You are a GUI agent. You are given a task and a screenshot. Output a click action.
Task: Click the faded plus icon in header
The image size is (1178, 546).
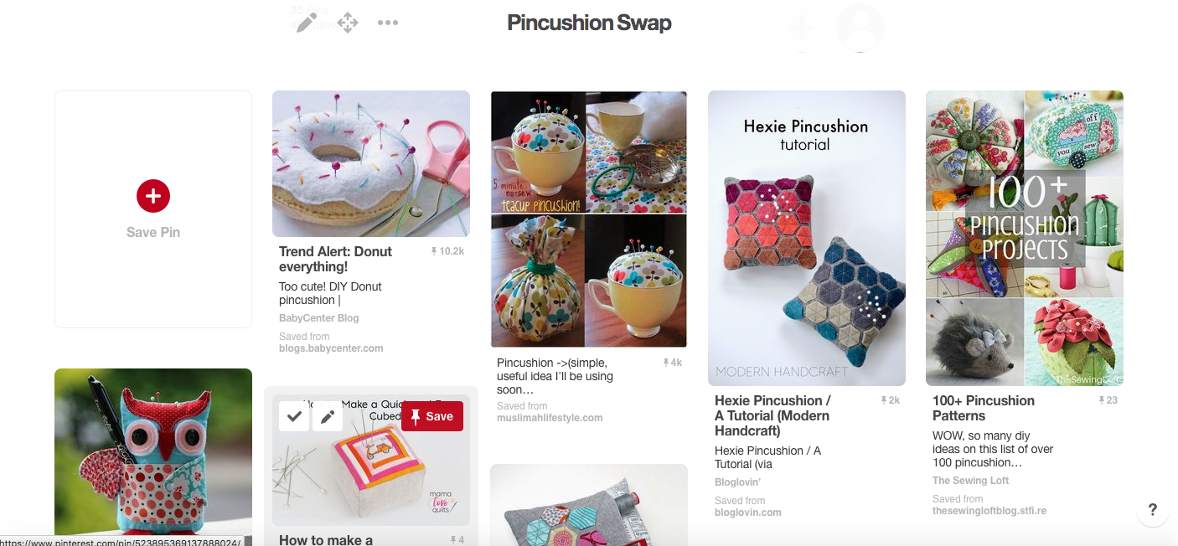(x=802, y=28)
